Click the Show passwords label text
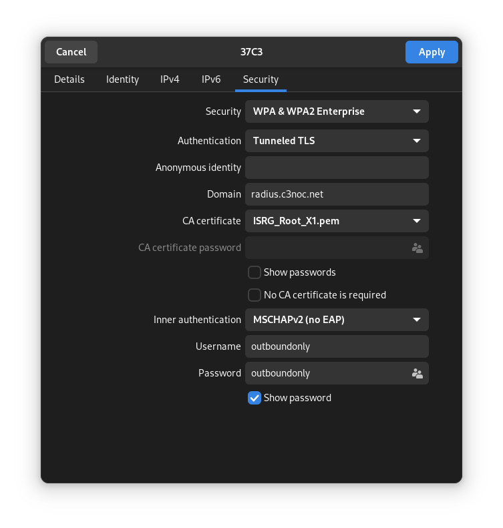This screenshot has height=528, width=503. [x=299, y=272]
